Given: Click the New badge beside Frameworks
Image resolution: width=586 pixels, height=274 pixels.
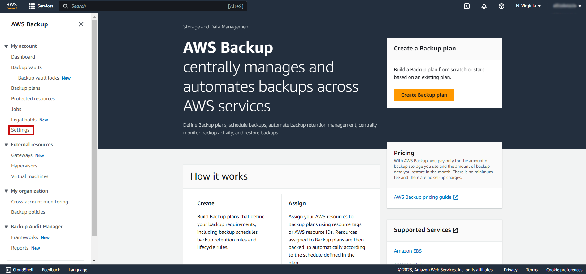Looking at the screenshot, I should pos(45,238).
